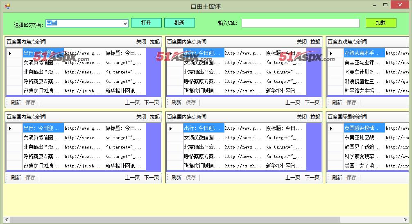Click the horizontal scrollbar thumb at window bottom
This screenshot has width=412, height=224.
pyautogui.click(x=175, y=219)
